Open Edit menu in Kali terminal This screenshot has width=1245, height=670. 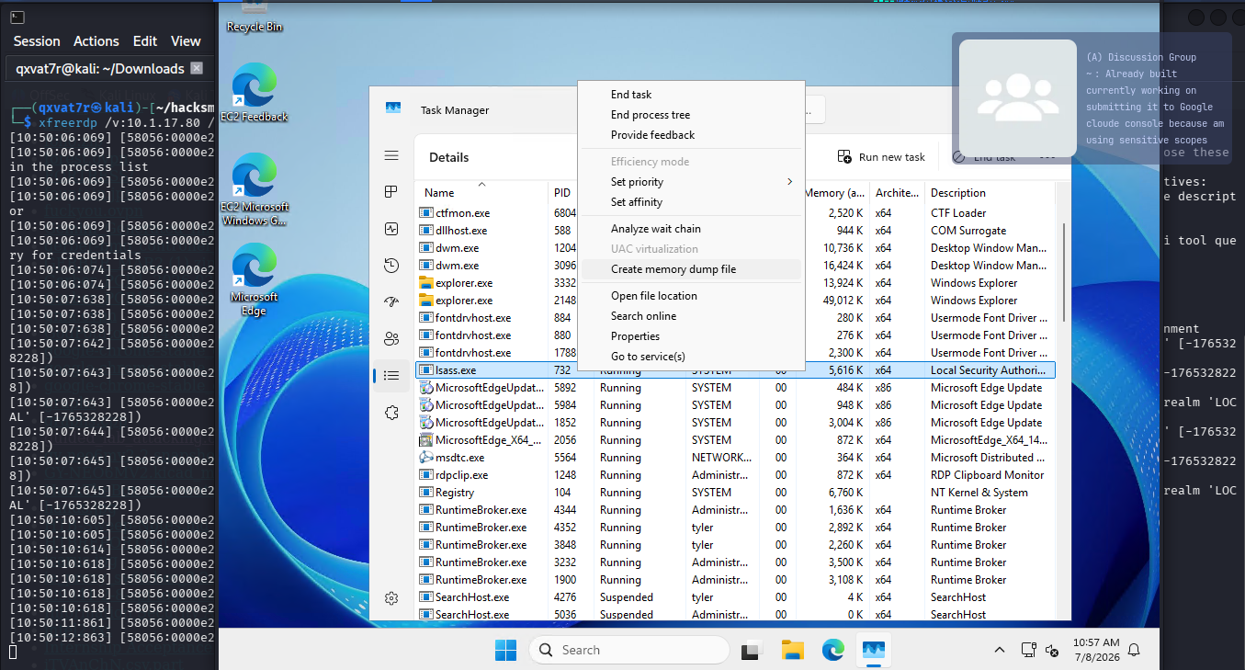click(145, 41)
